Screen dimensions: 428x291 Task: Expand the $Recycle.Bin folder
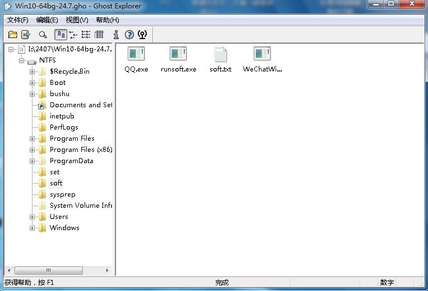pos(32,71)
